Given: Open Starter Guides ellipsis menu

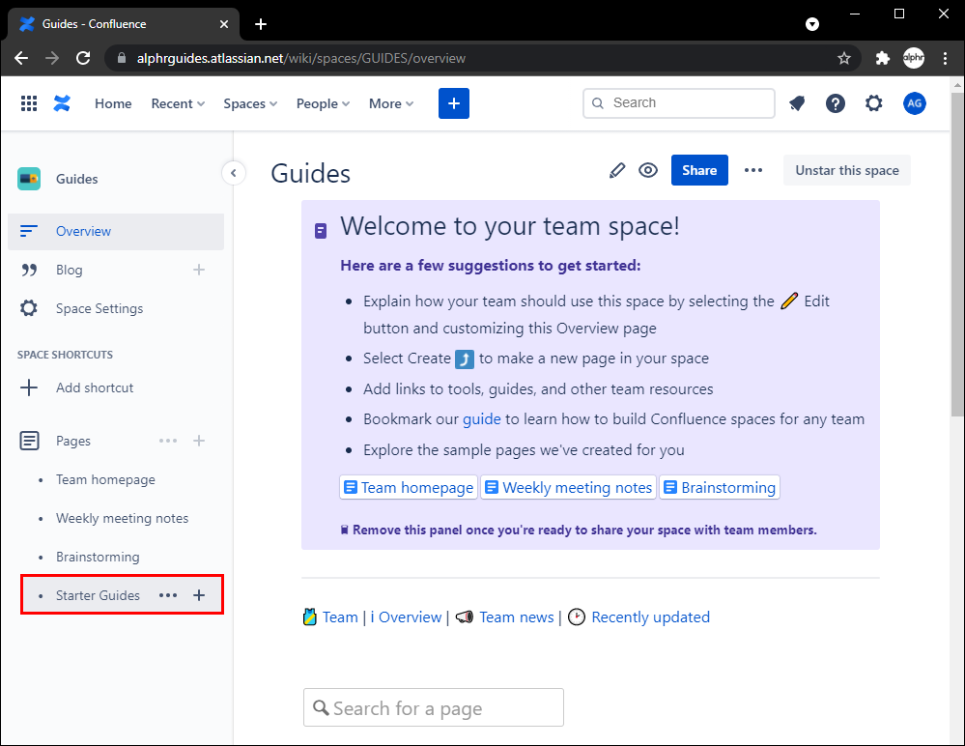Looking at the screenshot, I should (x=168, y=595).
